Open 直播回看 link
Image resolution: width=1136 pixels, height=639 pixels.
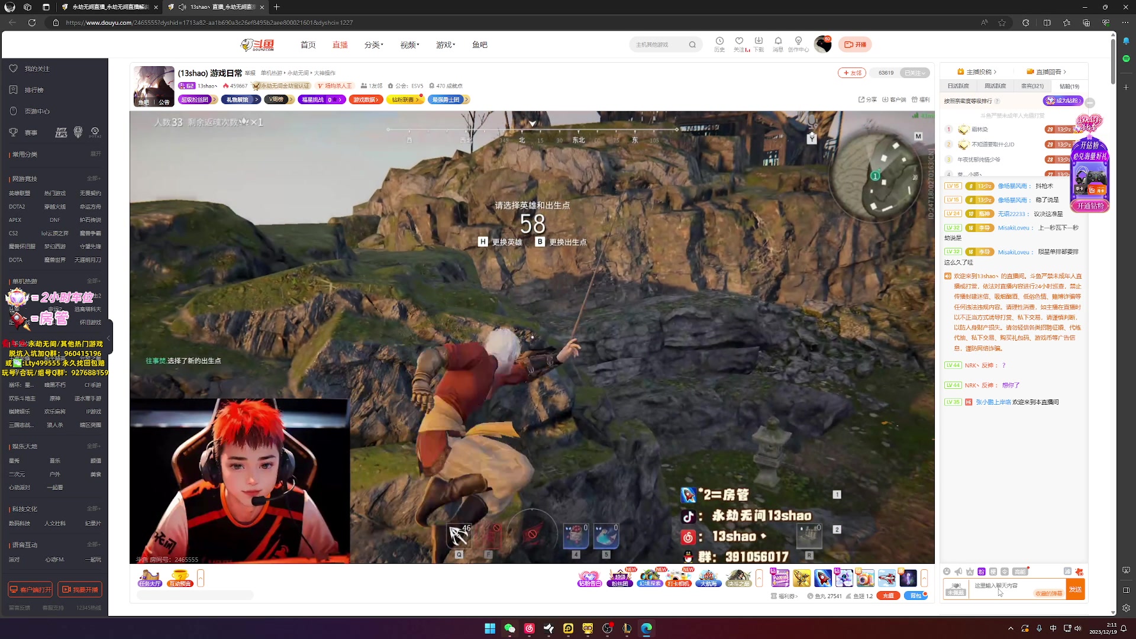(1047, 72)
